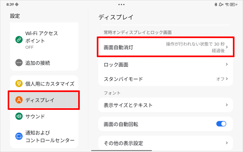The height and width of the screenshot is (152, 243).
Task: Tap the muted bell status icon
Action: point(221,4)
